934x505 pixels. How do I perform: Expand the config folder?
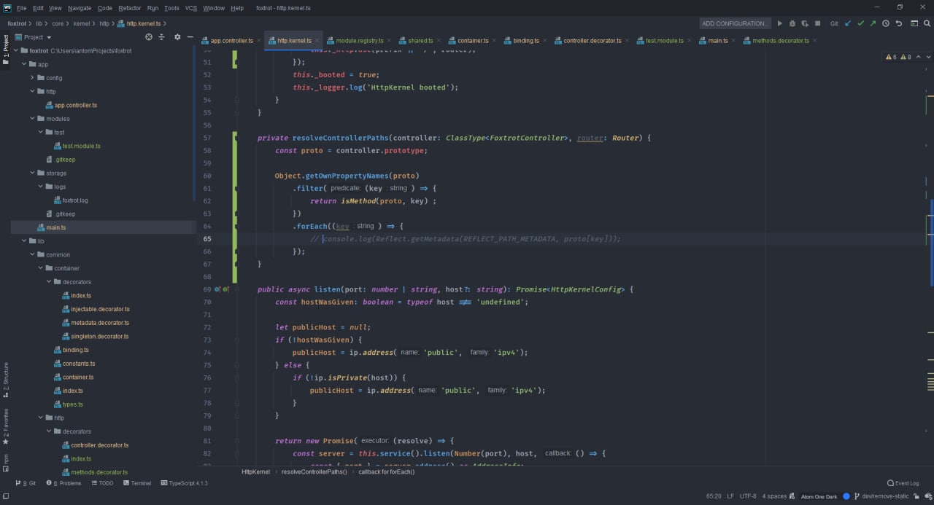tap(32, 78)
